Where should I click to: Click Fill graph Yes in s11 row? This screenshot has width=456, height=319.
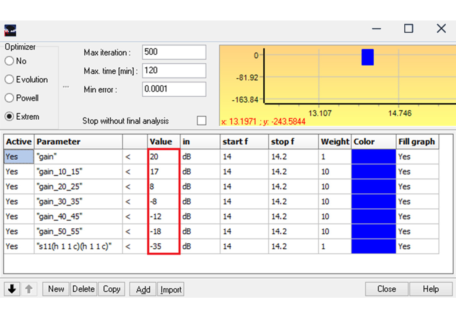pyautogui.click(x=418, y=246)
